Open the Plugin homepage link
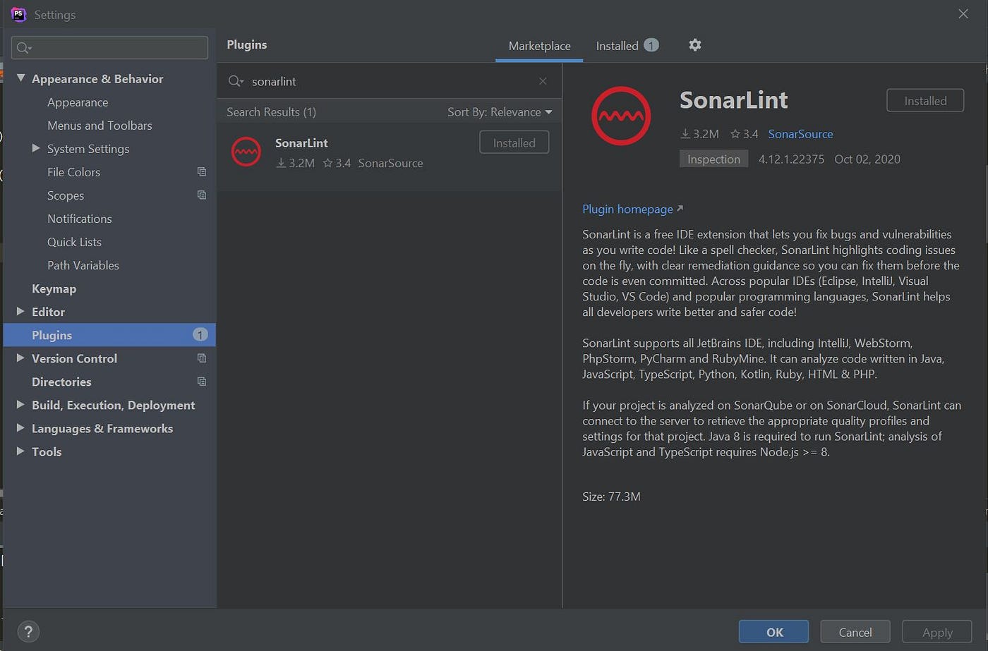988x651 pixels. coord(627,209)
